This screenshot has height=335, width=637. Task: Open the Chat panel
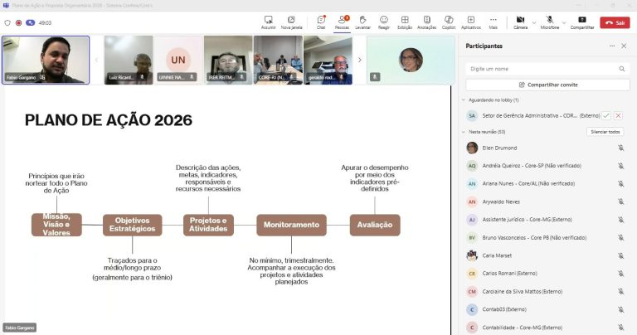tap(320, 22)
